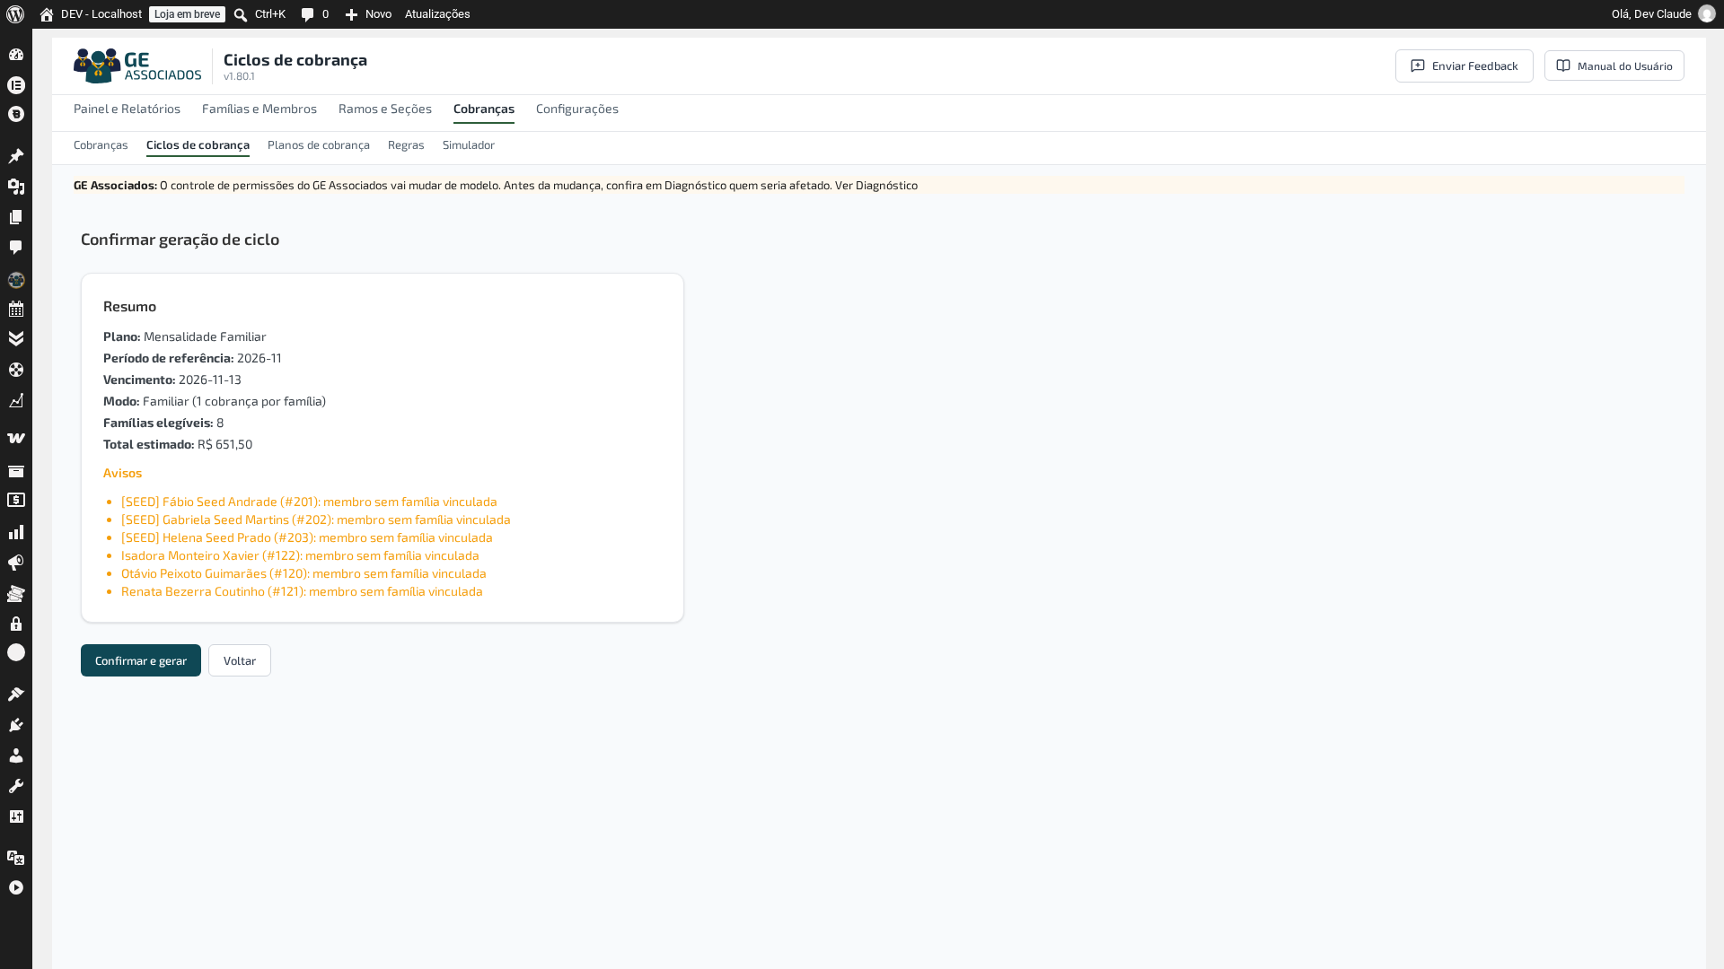Click the collapse menu play icon
The image size is (1724, 969).
tap(16, 887)
